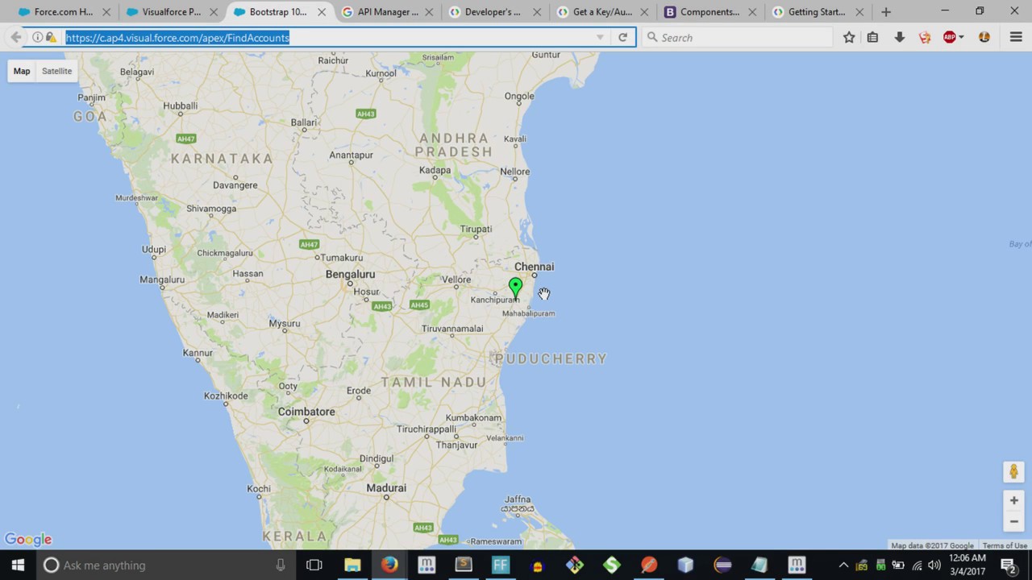Open the Windows Start menu
The width and height of the screenshot is (1032, 580).
point(18,565)
